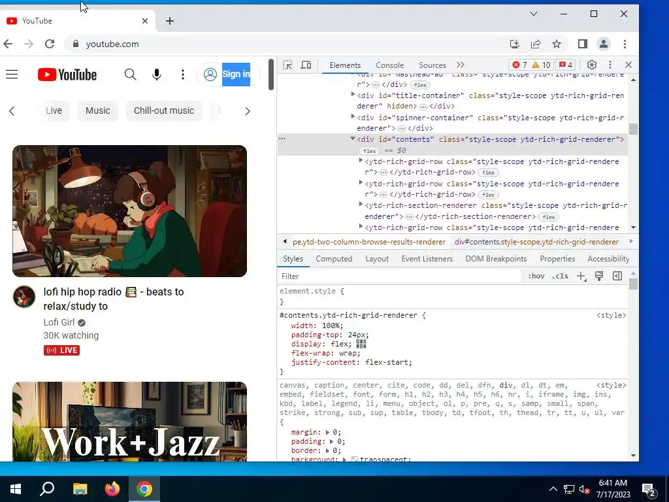669x502 pixels.
Task: Select the Music filter chip
Action: (x=98, y=110)
